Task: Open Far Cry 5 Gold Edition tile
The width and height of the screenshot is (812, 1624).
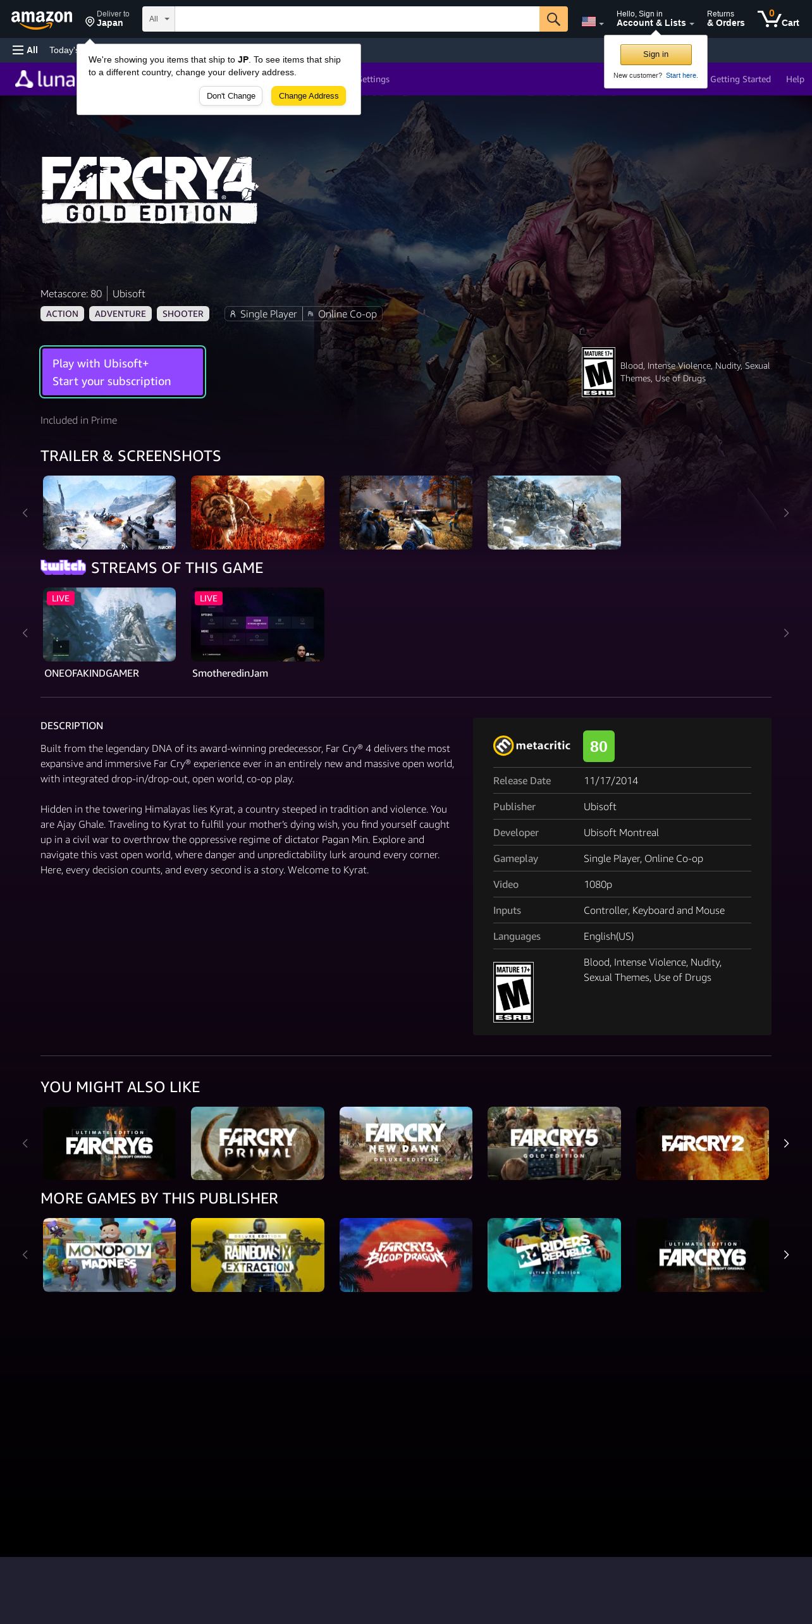Action: [x=554, y=1143]
